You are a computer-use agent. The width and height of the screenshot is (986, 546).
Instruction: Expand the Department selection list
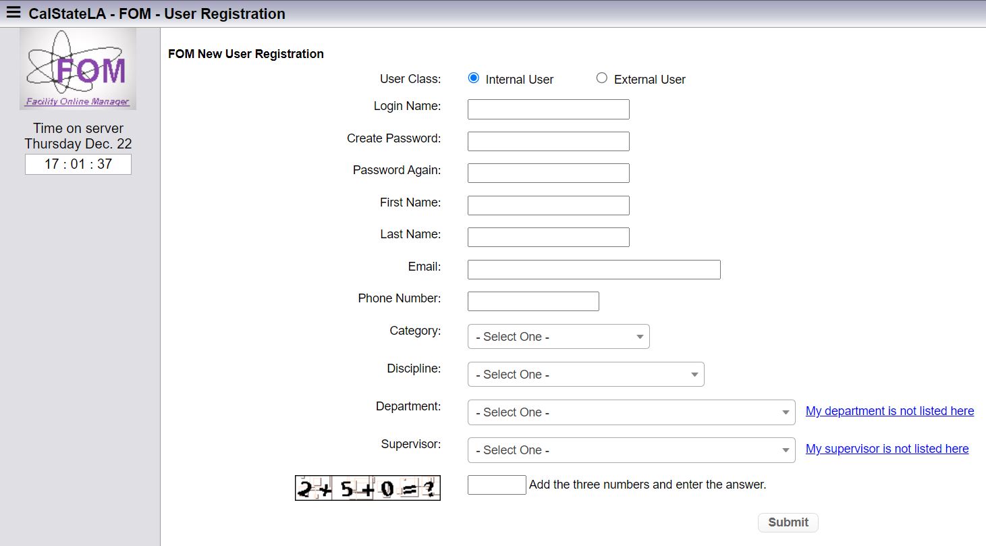coord(631,412)
